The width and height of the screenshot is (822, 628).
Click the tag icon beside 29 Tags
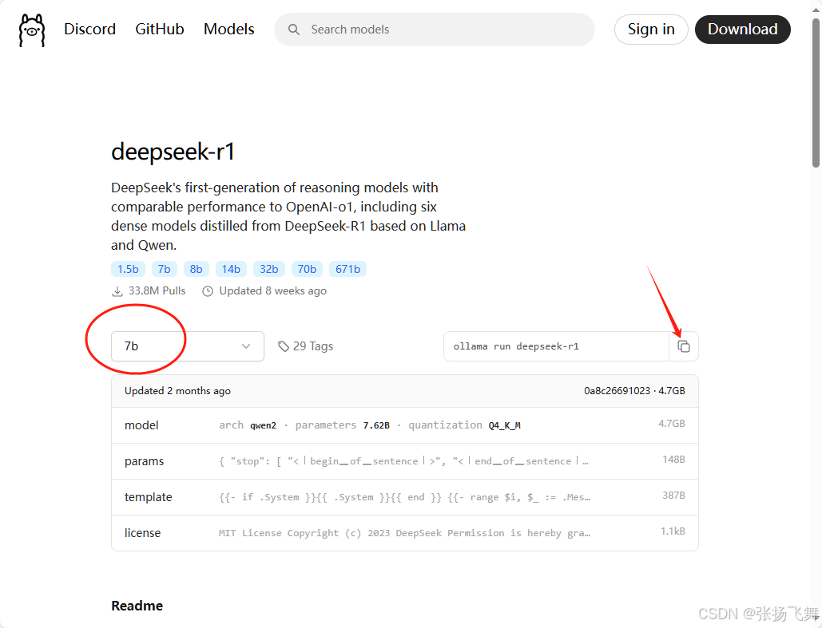pos(284,346)
